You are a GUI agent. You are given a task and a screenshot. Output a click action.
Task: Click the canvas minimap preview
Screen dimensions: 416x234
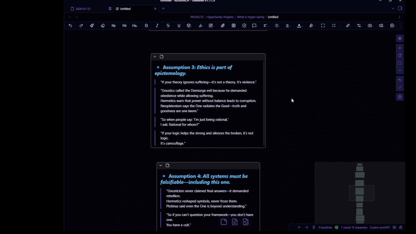(360, 193)
